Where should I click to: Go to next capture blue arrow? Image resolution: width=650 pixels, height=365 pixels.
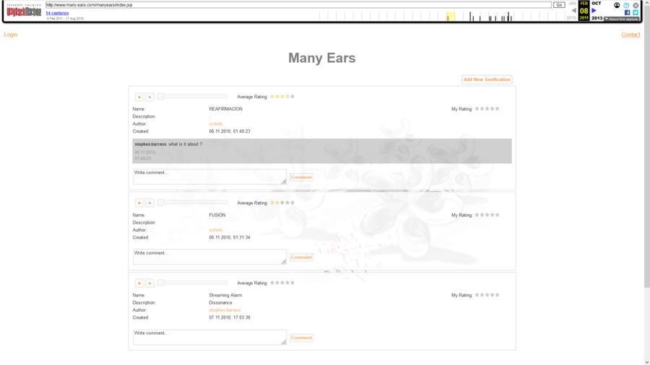coord(594,10)
